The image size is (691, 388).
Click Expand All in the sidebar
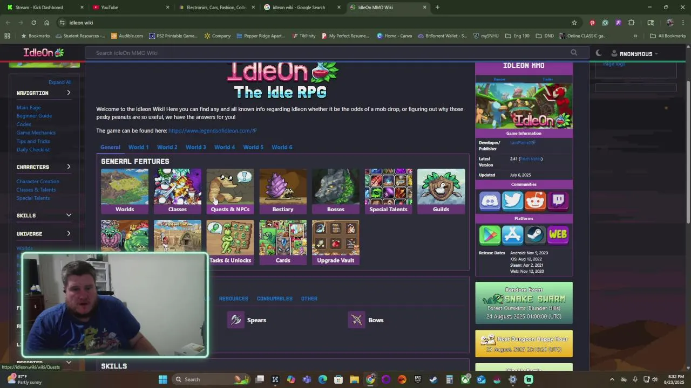click(60, 82)
